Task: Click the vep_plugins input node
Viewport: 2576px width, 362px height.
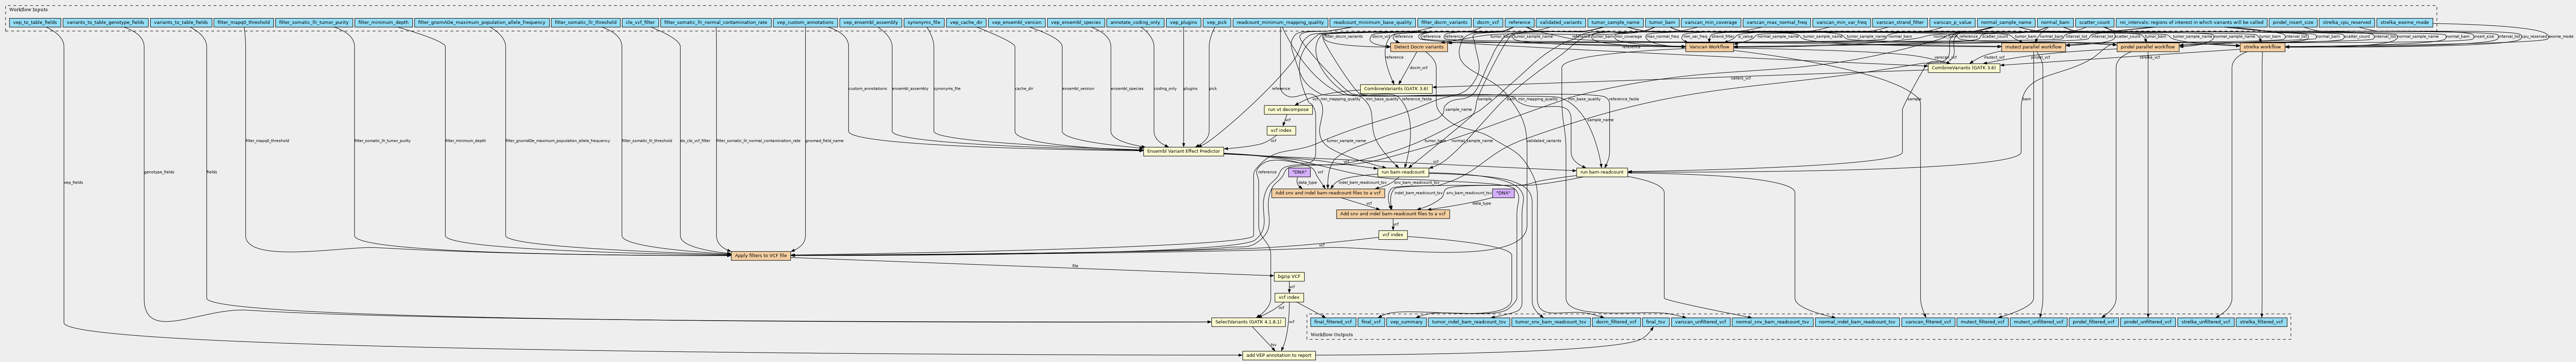Action: coord(1183,22)
